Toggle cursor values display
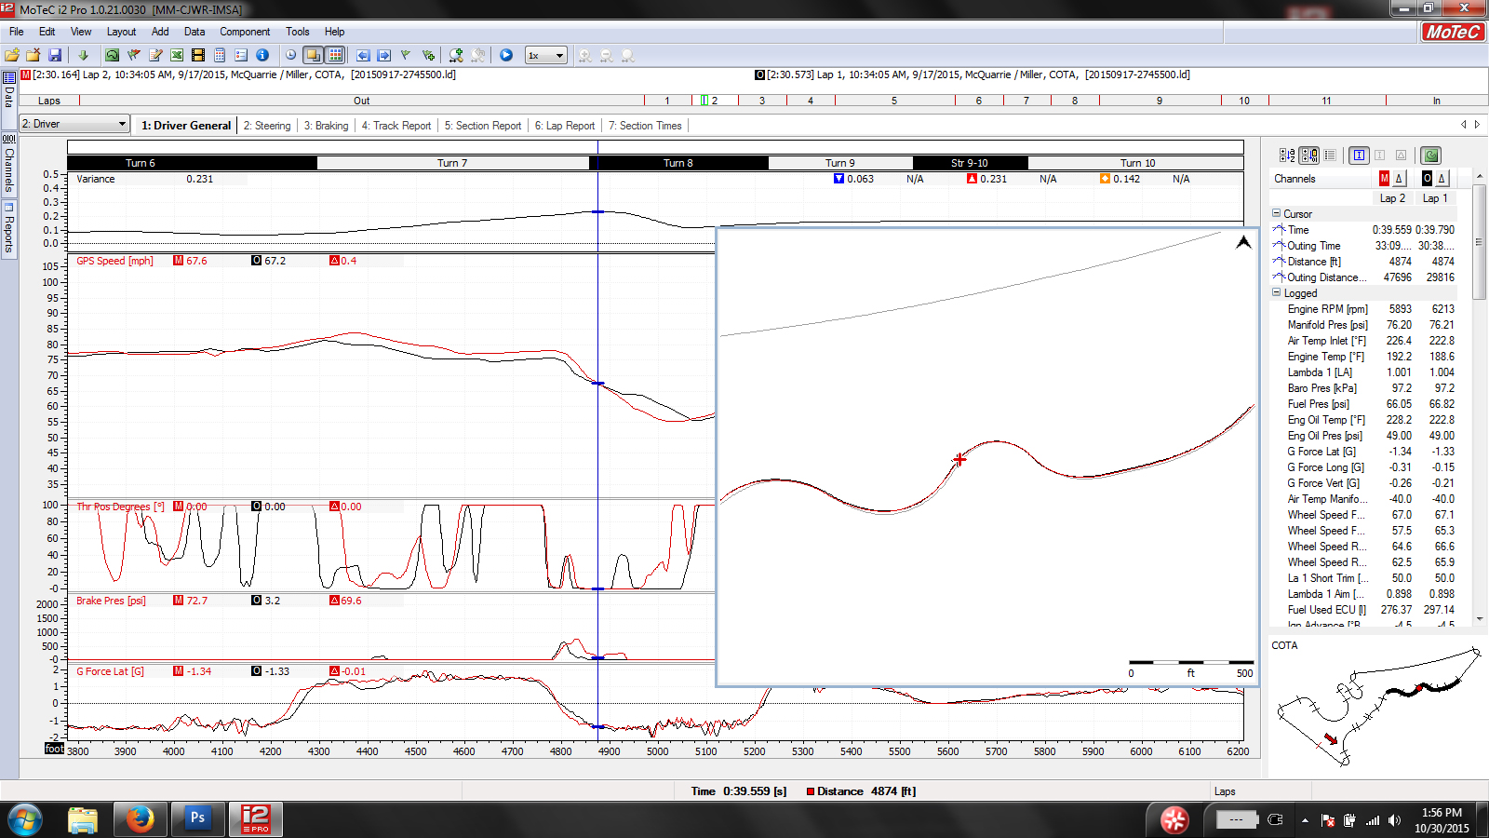This screenshot has width=1489, height=838. (1360, 155)
